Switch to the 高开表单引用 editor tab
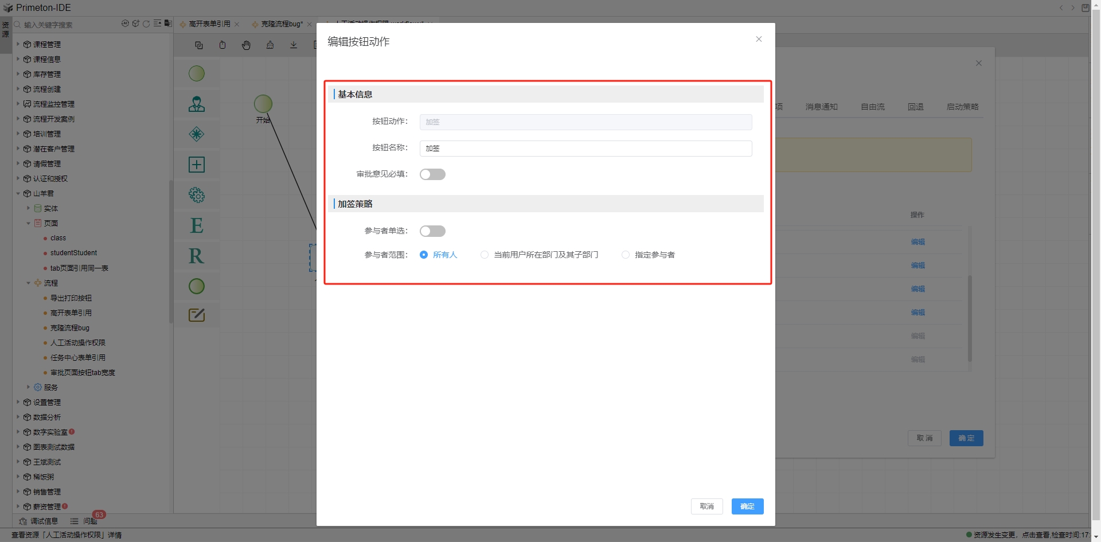1101x542 pixels. [x=209, y=24]
